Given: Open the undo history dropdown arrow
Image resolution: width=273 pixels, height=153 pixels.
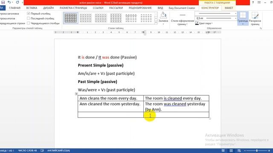Looking at the screenshot, I should pyautogui.click(x=12, y=3).
